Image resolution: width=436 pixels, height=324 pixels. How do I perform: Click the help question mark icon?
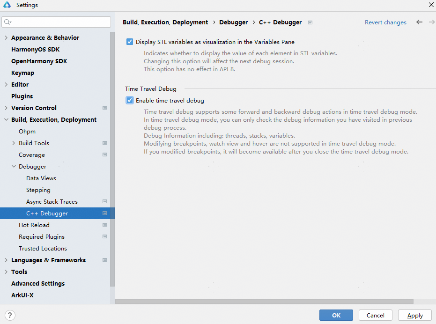[10, 315]
